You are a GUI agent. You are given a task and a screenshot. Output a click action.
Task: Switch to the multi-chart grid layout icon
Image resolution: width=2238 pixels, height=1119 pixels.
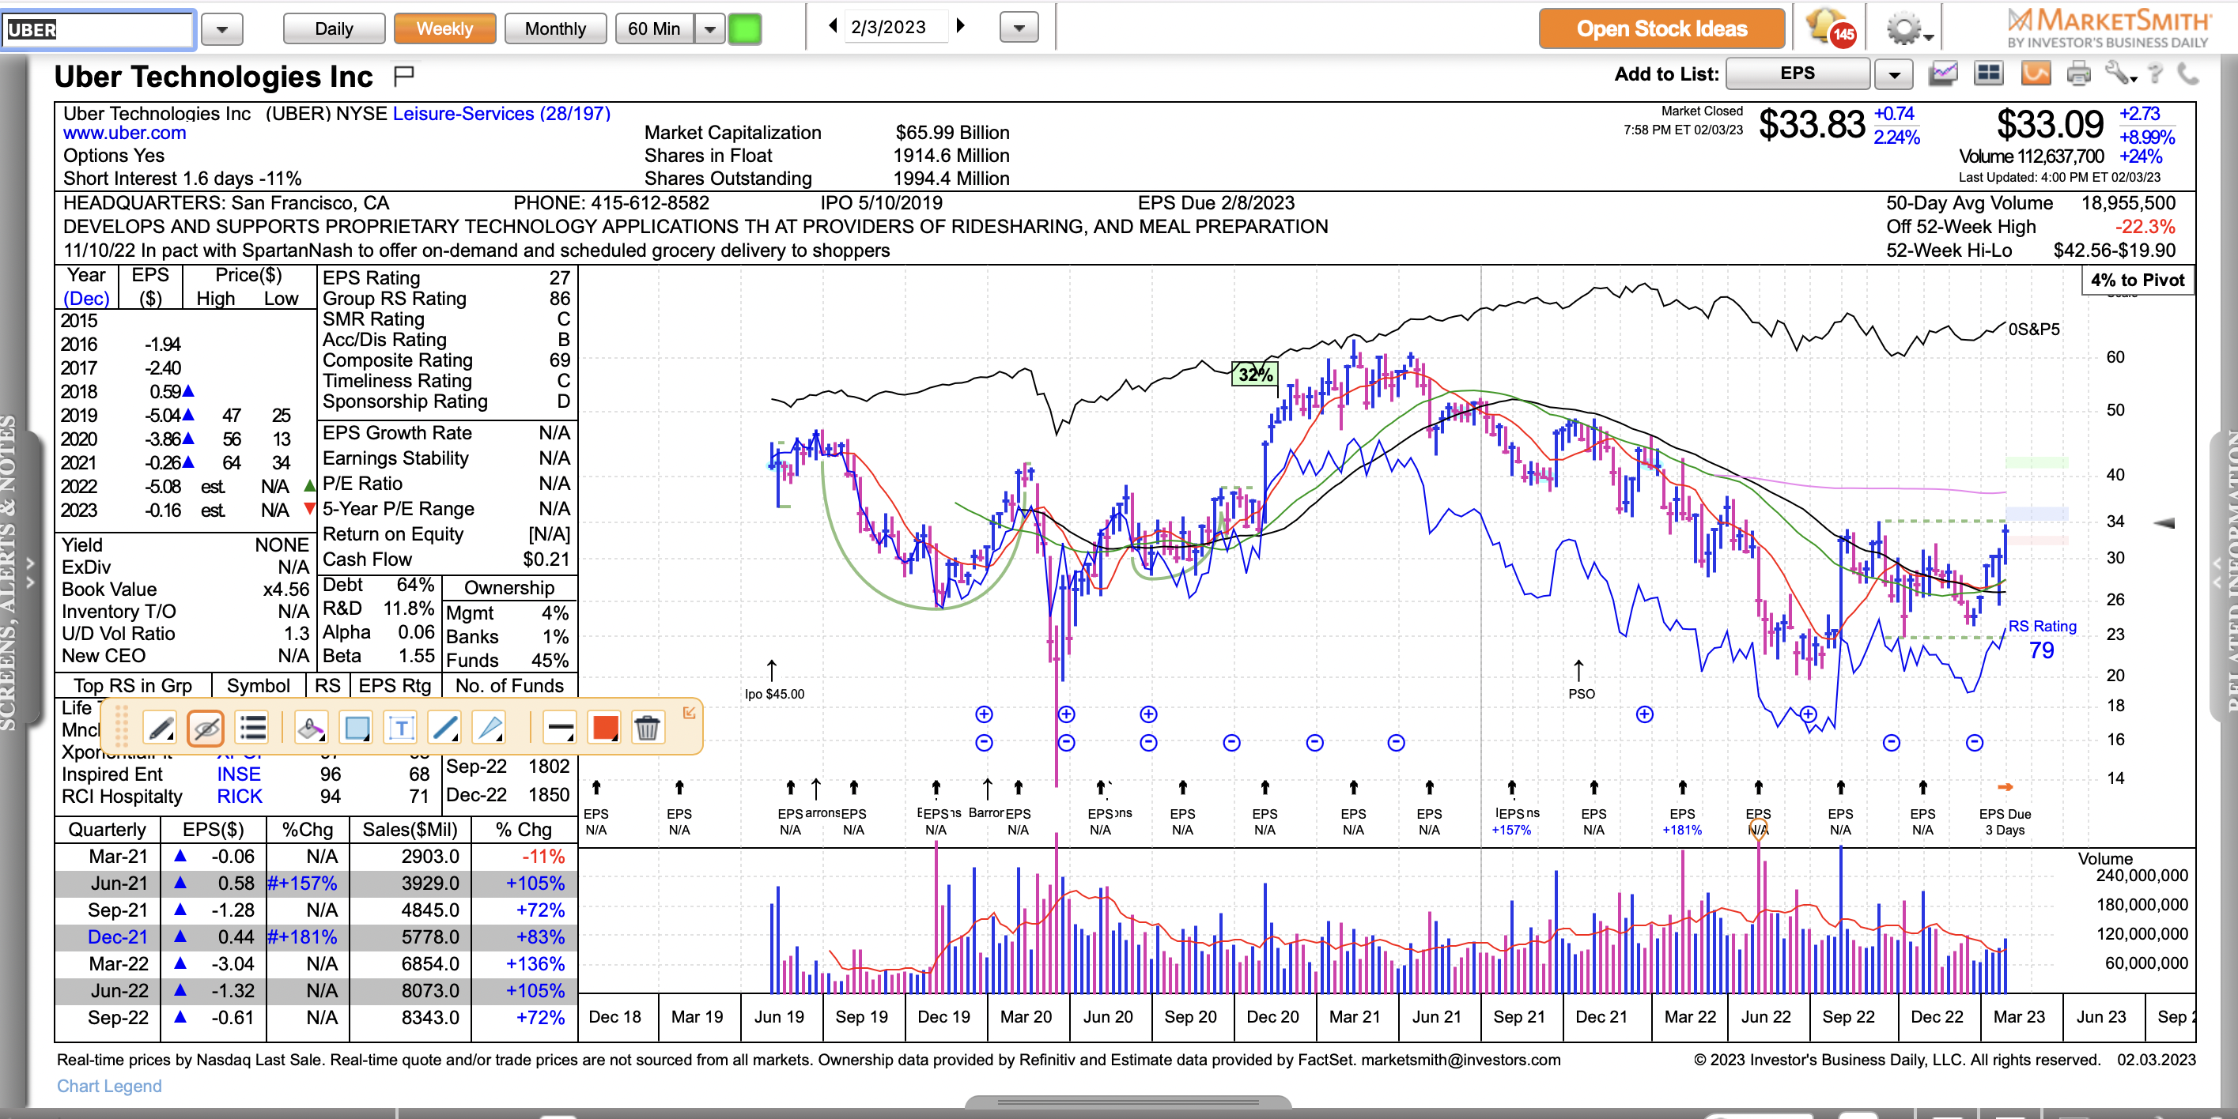click(x=1989, y=73)
